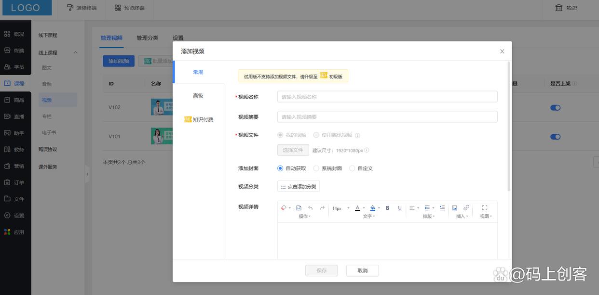This screenshot has height=295, width=599.
Task: Expand the 文字 group dropdown
Action: tap(369, 217)
